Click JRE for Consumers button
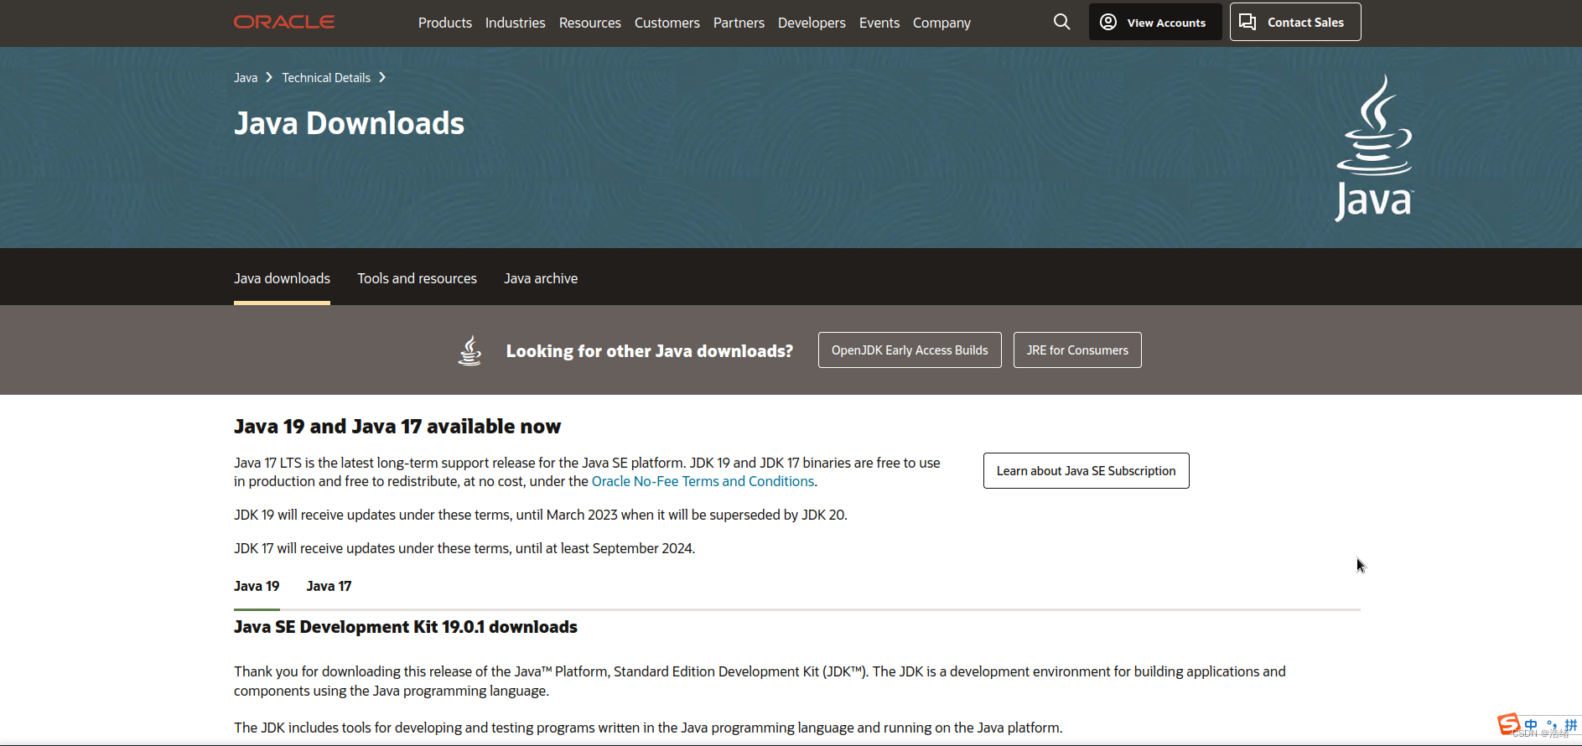 click(1077, 350)
